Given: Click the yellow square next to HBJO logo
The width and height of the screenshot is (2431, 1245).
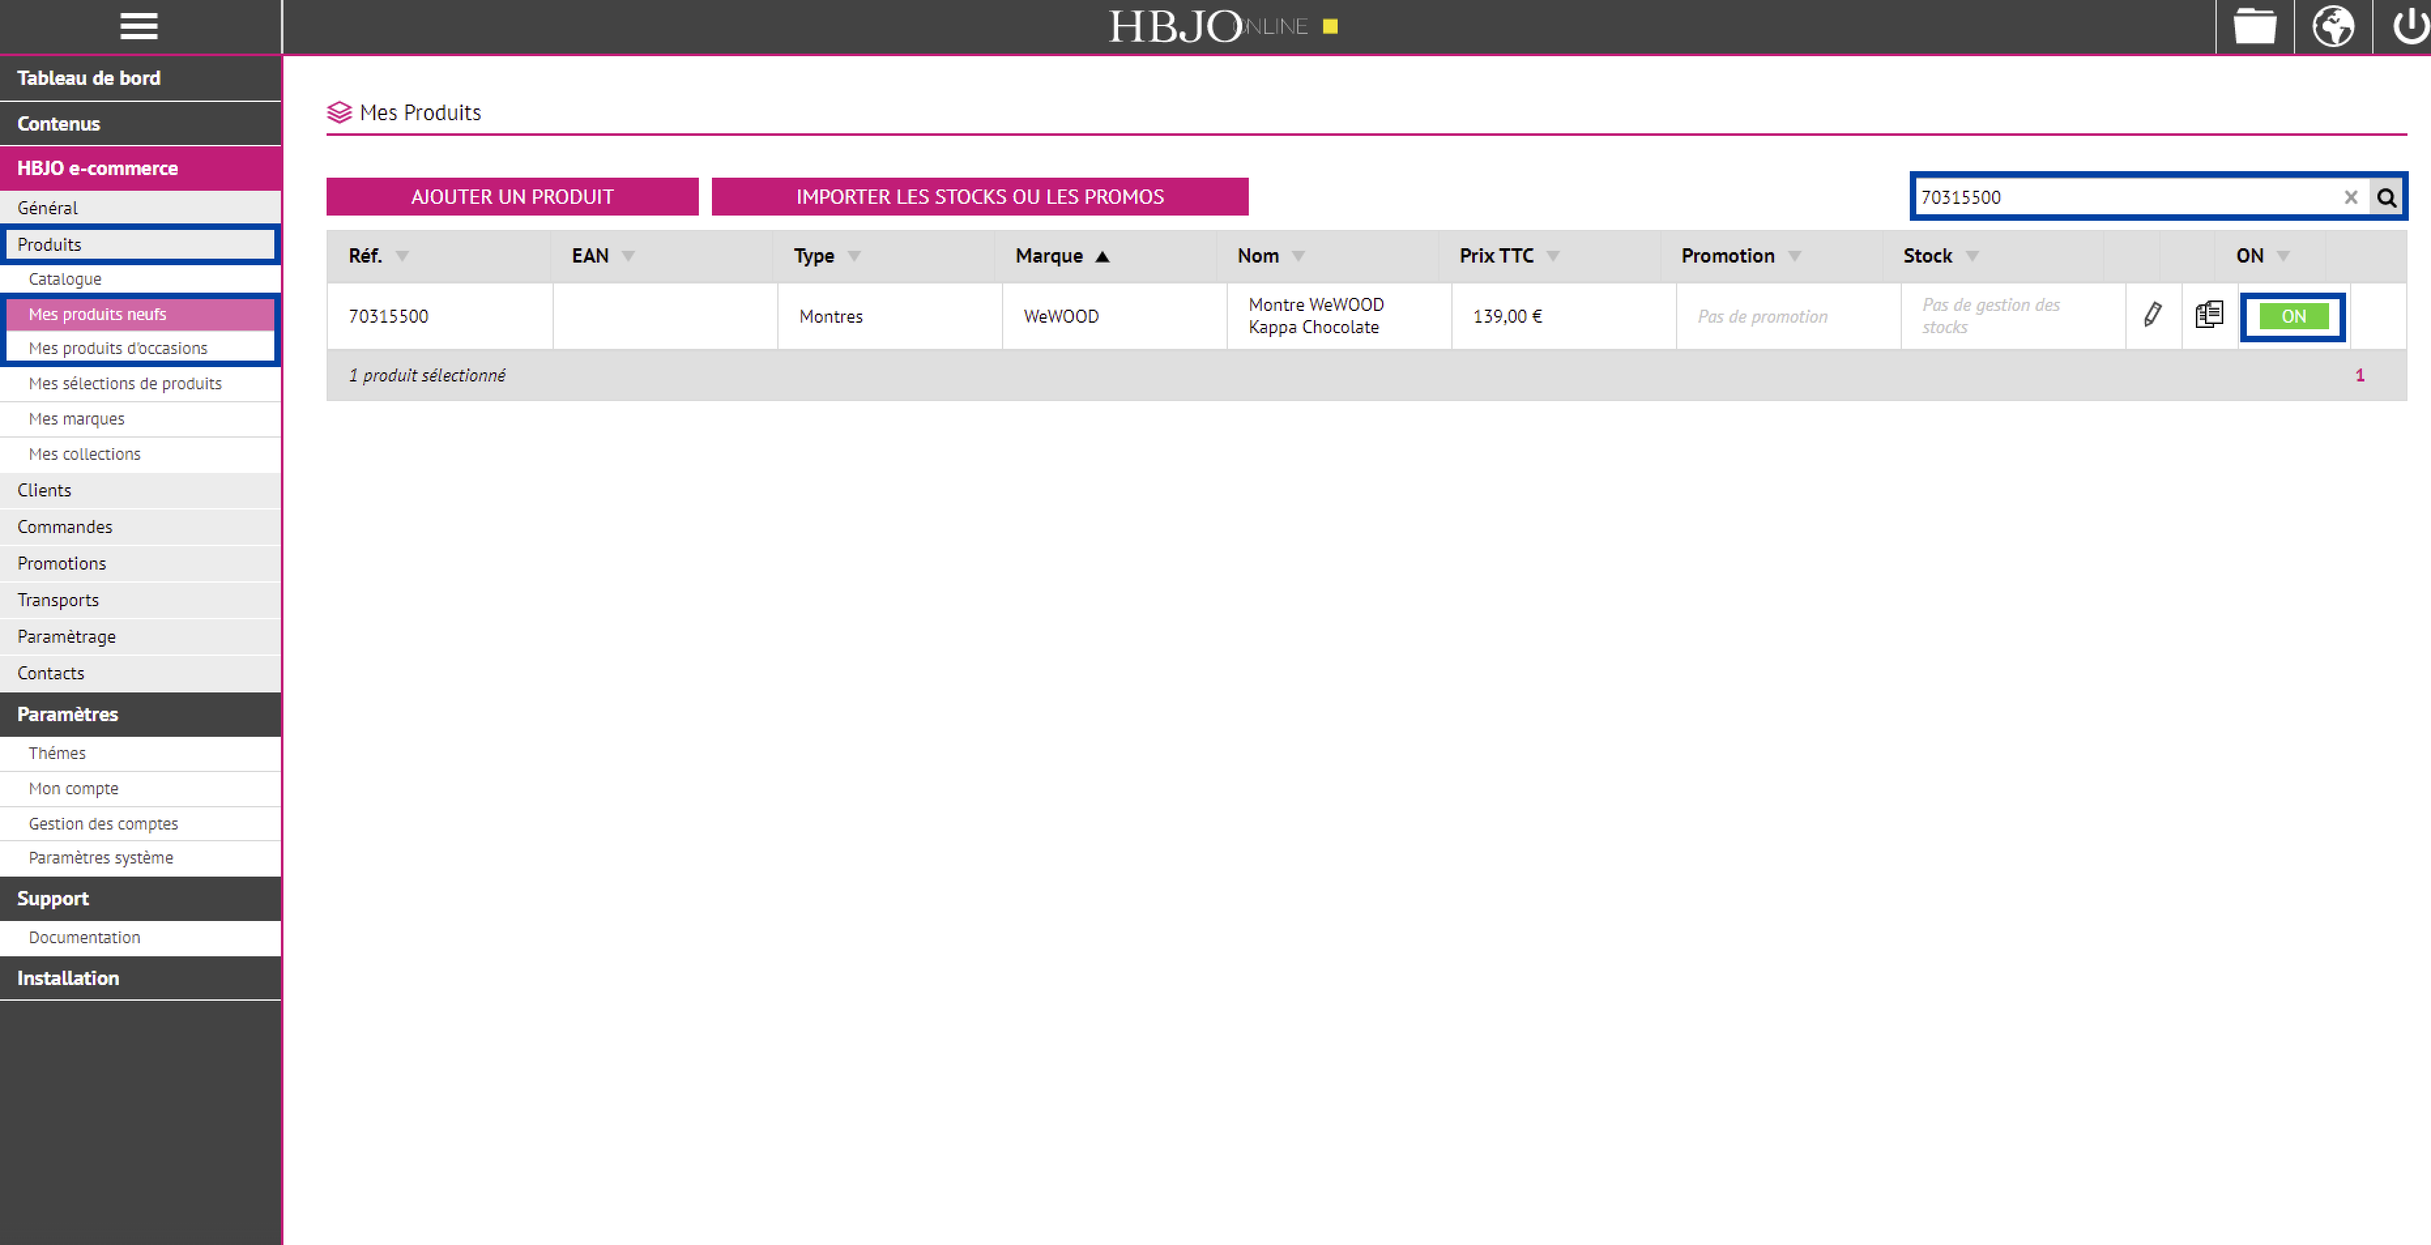Looking at the screenshot, I should (1330, 26).
